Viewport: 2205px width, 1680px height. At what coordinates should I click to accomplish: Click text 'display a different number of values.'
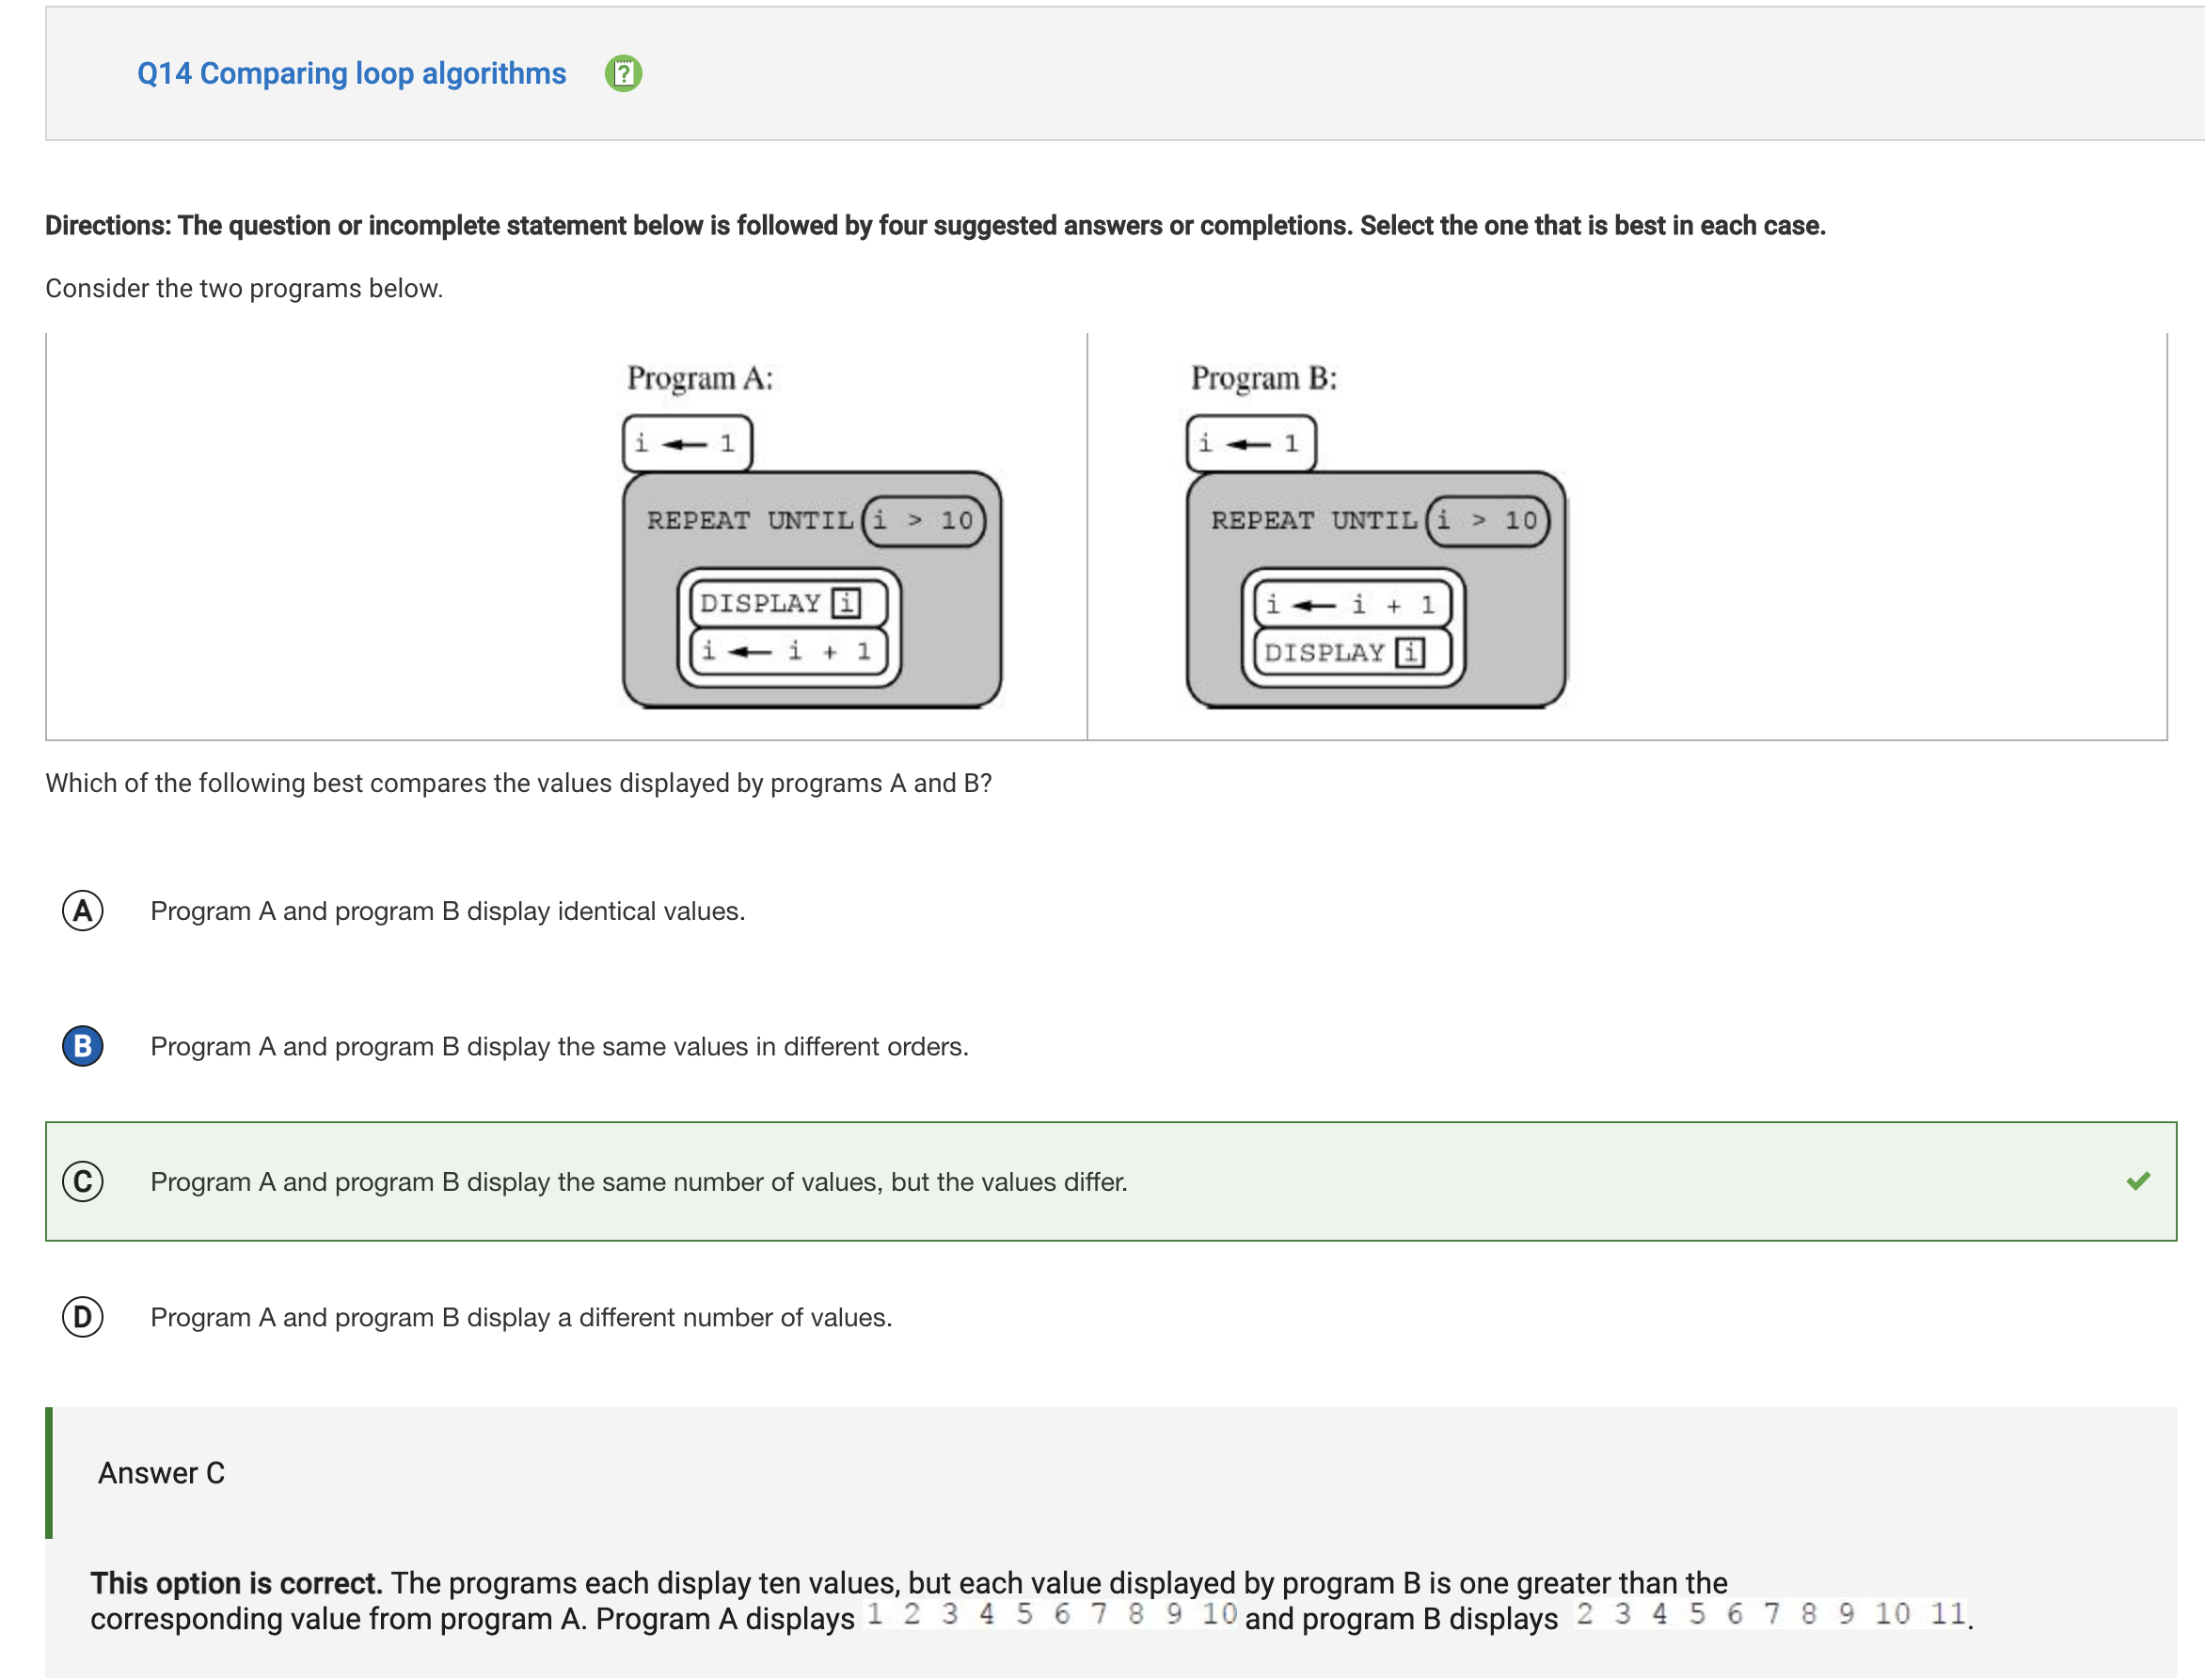[680, 1317]
